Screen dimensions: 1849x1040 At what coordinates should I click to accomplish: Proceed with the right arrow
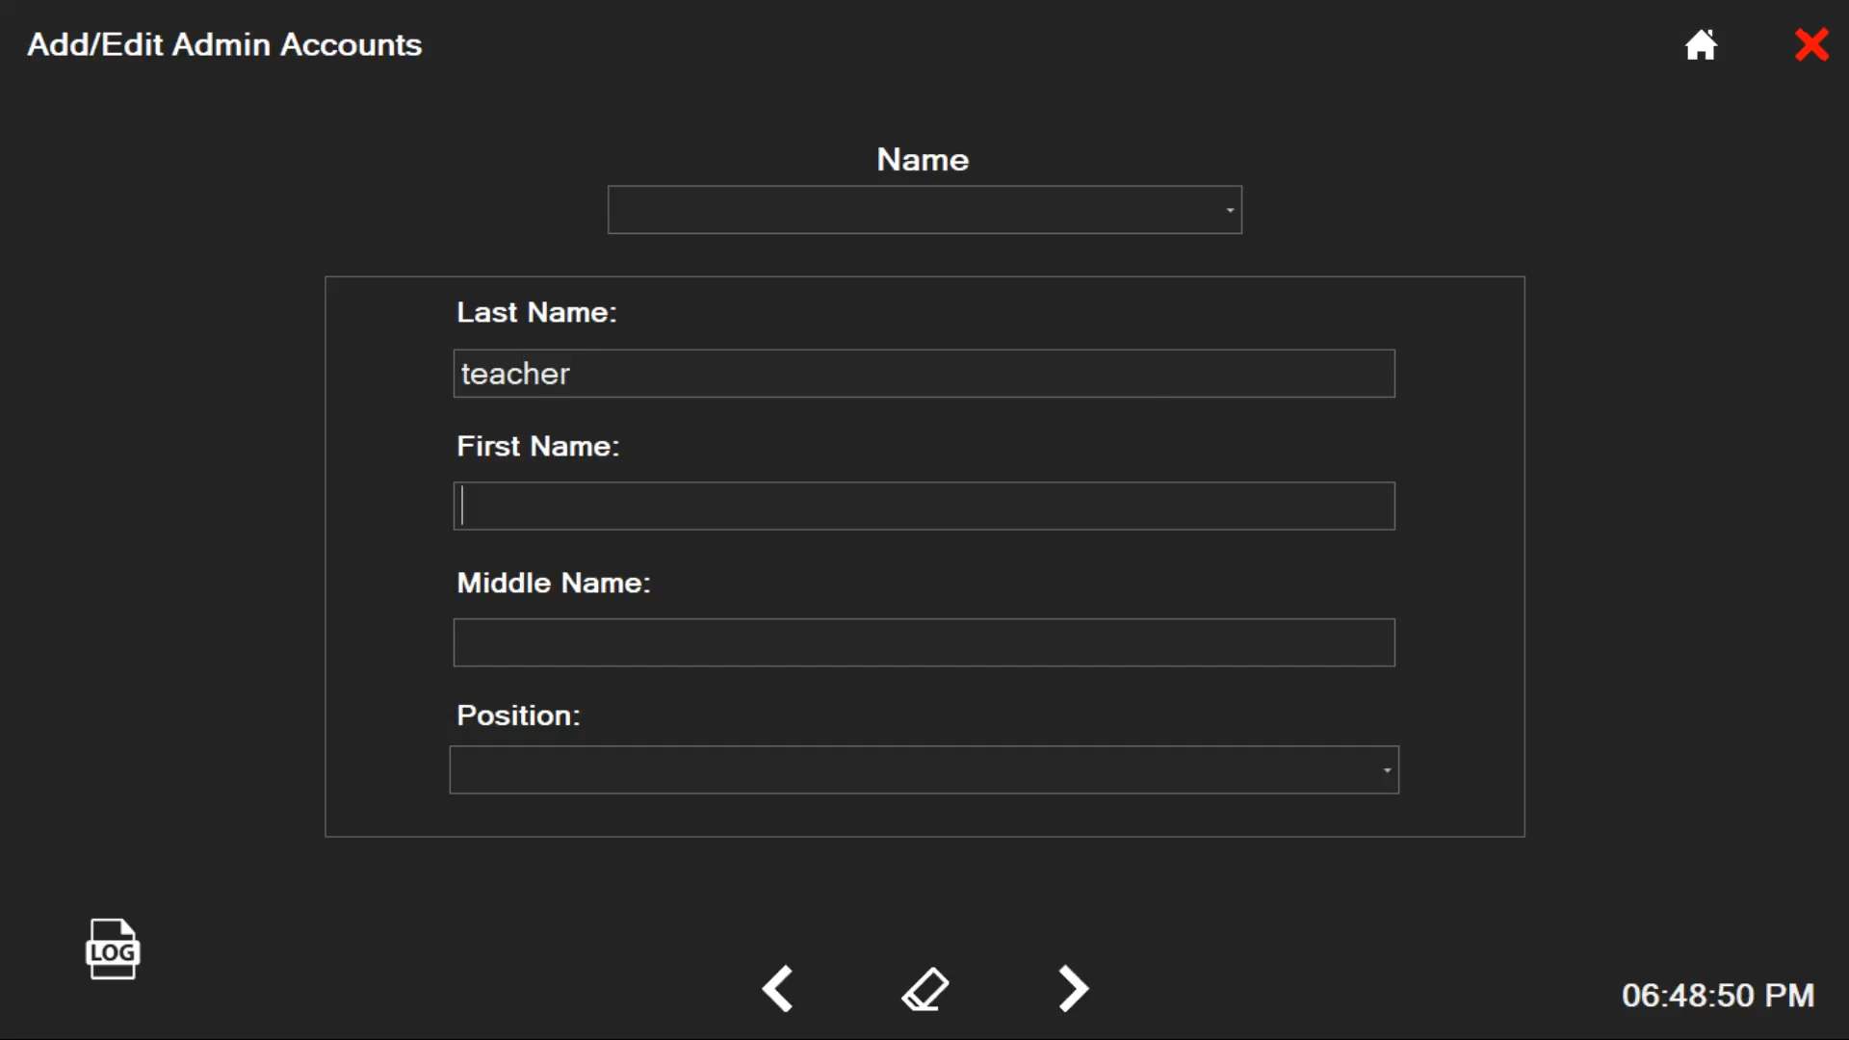(1073, 989)
